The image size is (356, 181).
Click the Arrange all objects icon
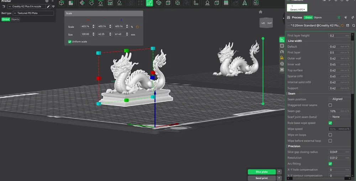[x=82, y=3]
